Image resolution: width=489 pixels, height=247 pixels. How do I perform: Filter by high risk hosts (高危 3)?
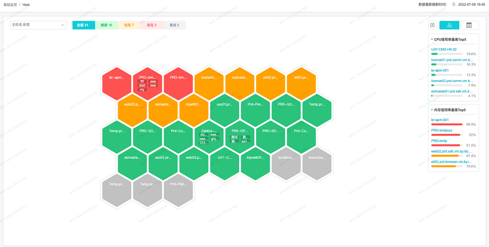coord(151,25)
